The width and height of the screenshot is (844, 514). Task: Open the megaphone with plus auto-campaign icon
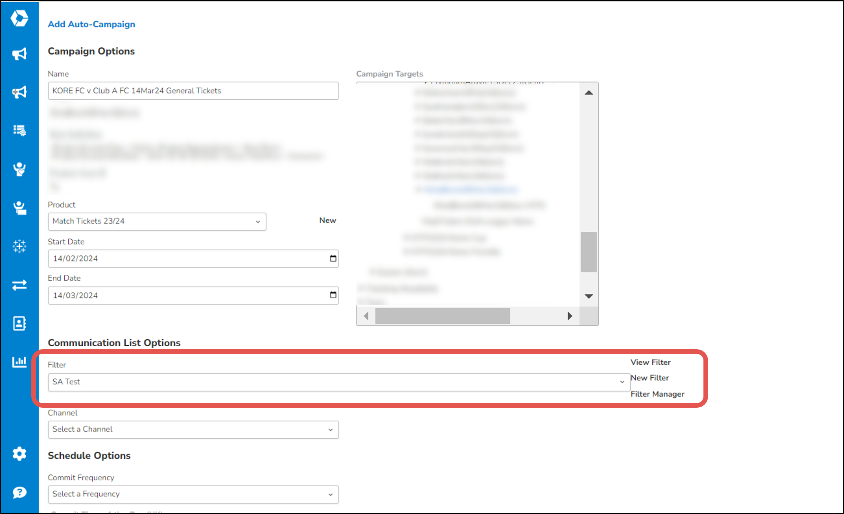pos(19,92)
